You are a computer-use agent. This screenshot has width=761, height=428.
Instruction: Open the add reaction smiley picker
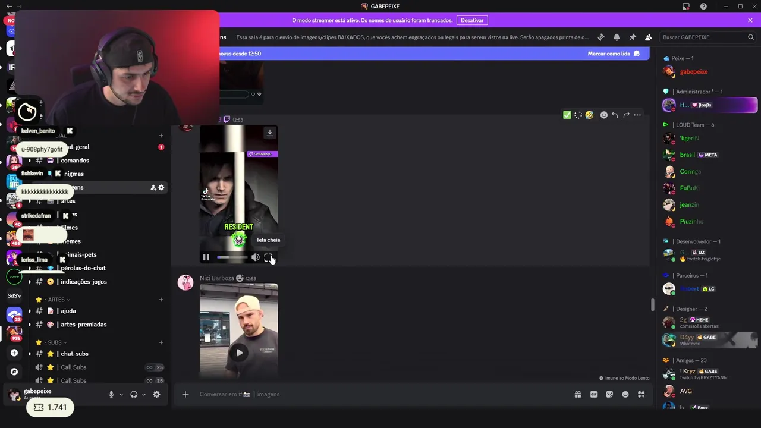pos(603,115)
